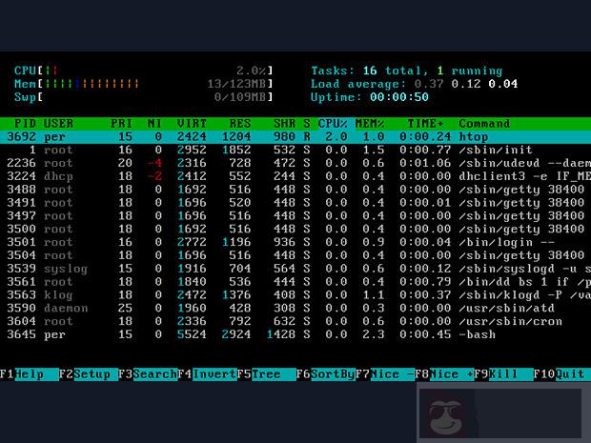Select the getty row with PID 3491
The height and width of the screenshot is (443, 591).
coord(295,203)
